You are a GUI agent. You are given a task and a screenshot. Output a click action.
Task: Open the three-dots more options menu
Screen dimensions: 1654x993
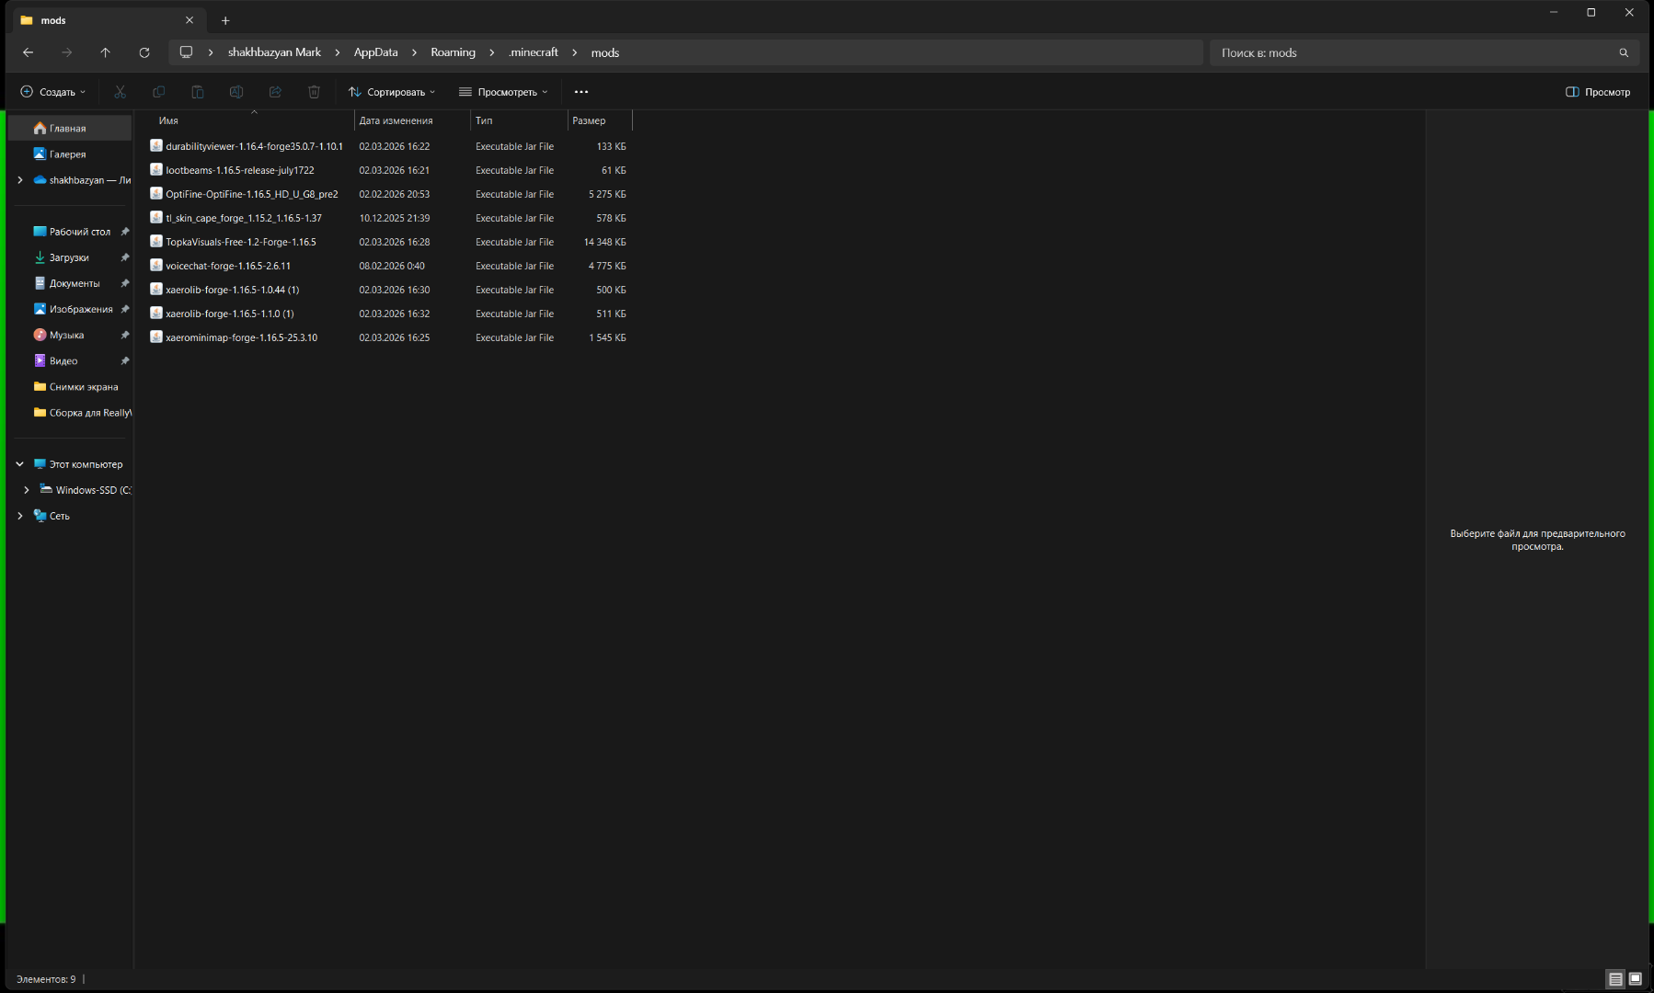click(x=581, y=92)
